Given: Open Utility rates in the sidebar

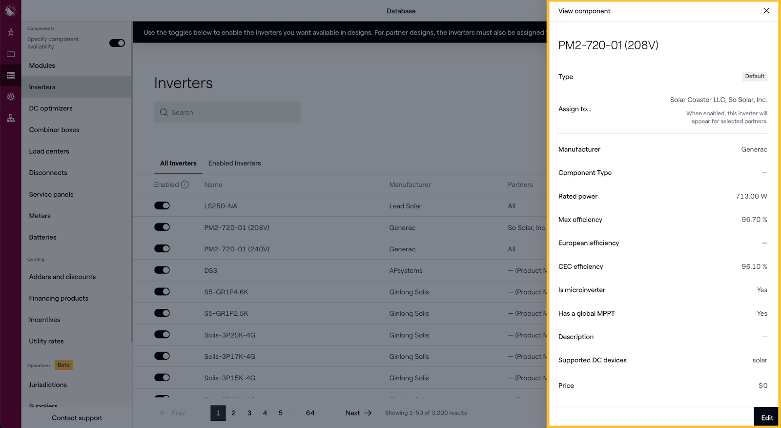Looking at the screenshot, I should tap(77, 341).
